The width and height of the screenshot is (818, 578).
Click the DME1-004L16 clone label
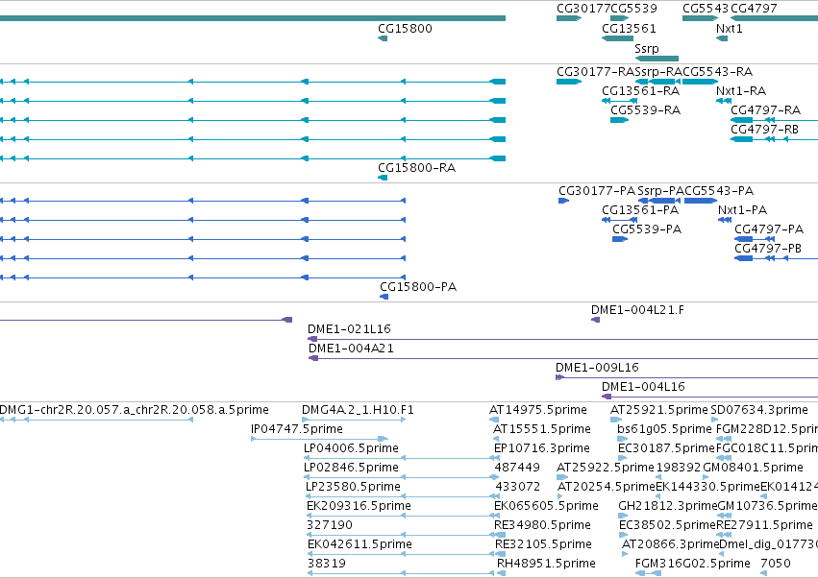643,387
